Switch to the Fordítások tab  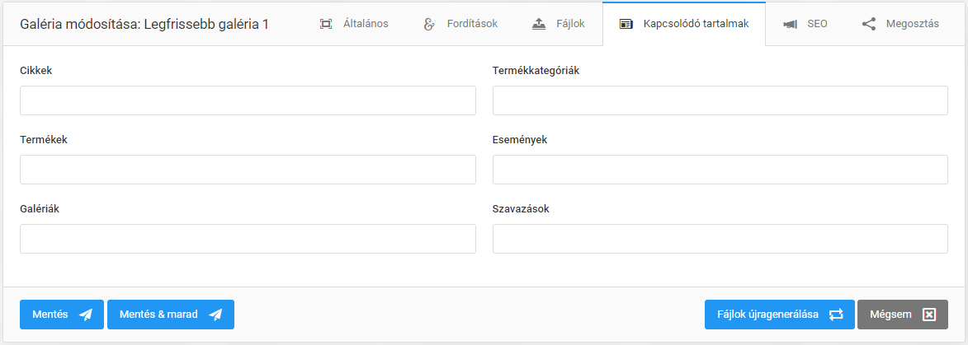click(460, 24)
